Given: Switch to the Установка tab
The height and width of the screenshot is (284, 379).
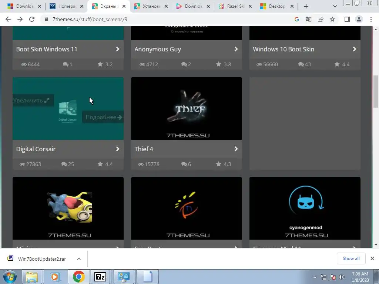Looking at the screenshot, I should [151, 6].
